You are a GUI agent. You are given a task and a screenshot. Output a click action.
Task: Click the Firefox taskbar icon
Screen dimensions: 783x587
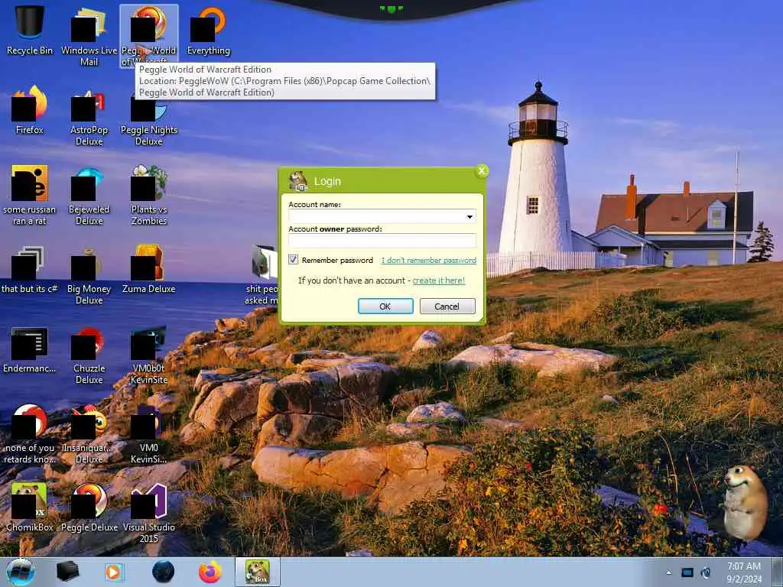pos(210,572)
